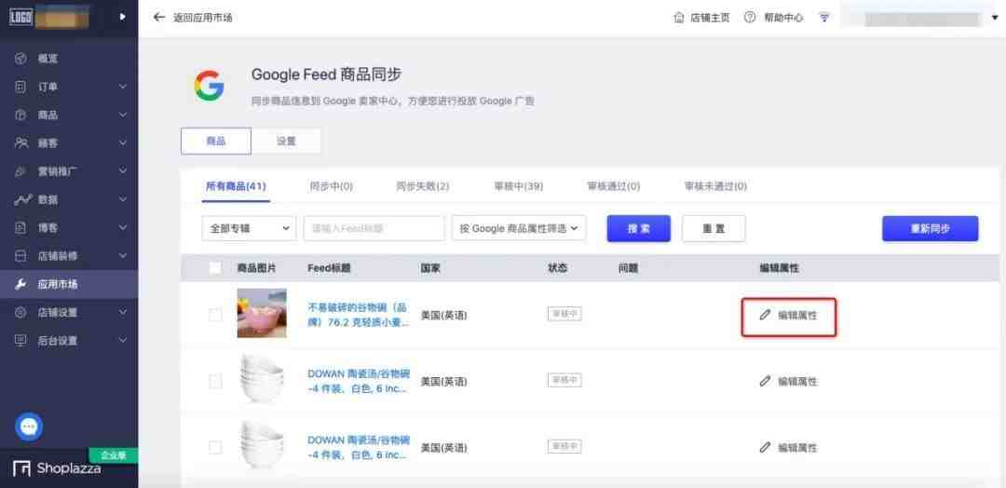Click the 数据 sidebar chart icon
Screen dimensions: 1006x488
(x=21, y=199)
